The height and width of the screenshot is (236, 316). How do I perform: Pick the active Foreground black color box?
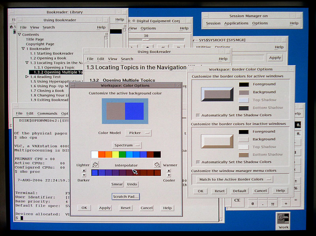(x=244, y=84)
